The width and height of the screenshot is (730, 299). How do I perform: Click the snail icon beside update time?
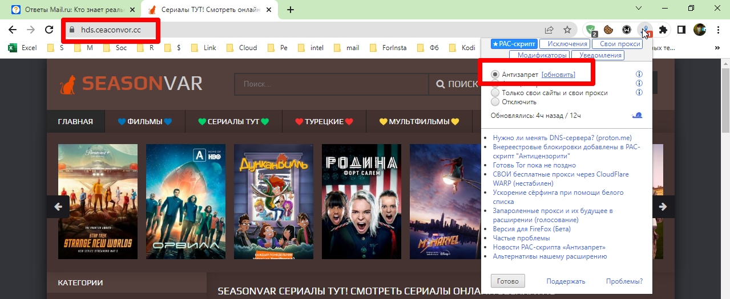pos(638,115)
